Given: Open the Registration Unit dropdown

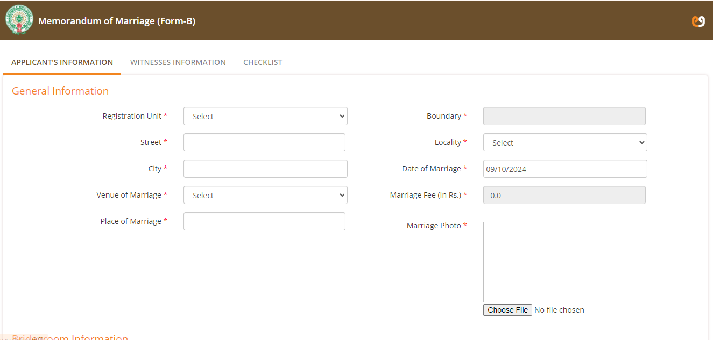Looking at the screenshot, I should (265, 116).
